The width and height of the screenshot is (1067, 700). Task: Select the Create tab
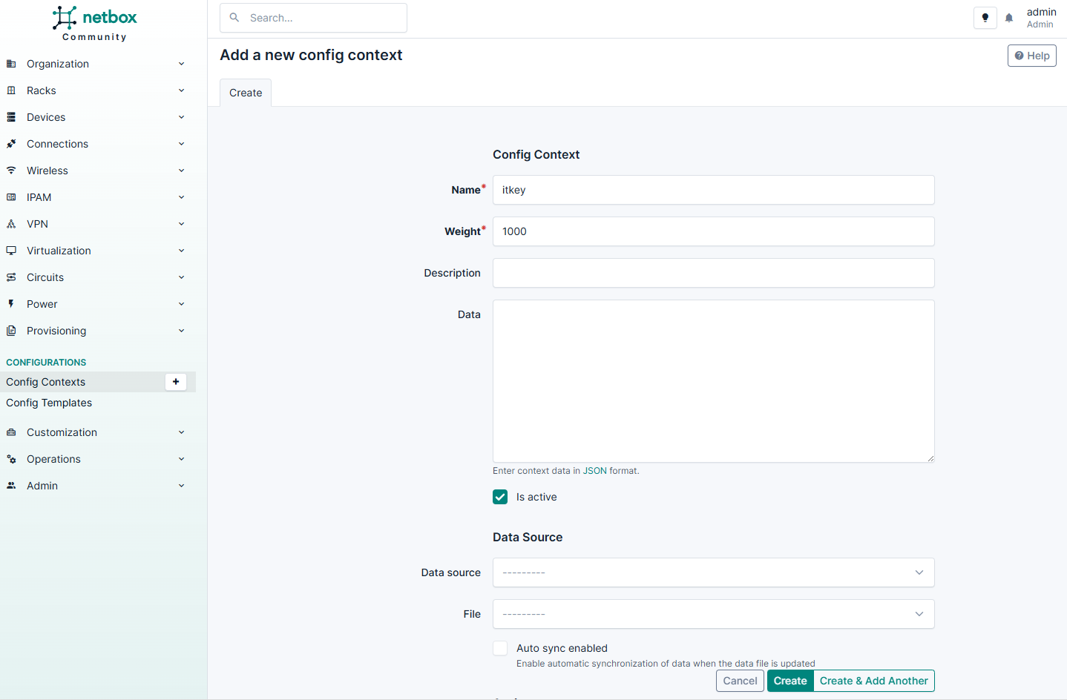(x=246, y=93)
